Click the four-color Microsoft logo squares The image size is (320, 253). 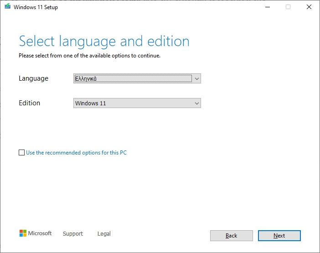[x=23, y=233]
